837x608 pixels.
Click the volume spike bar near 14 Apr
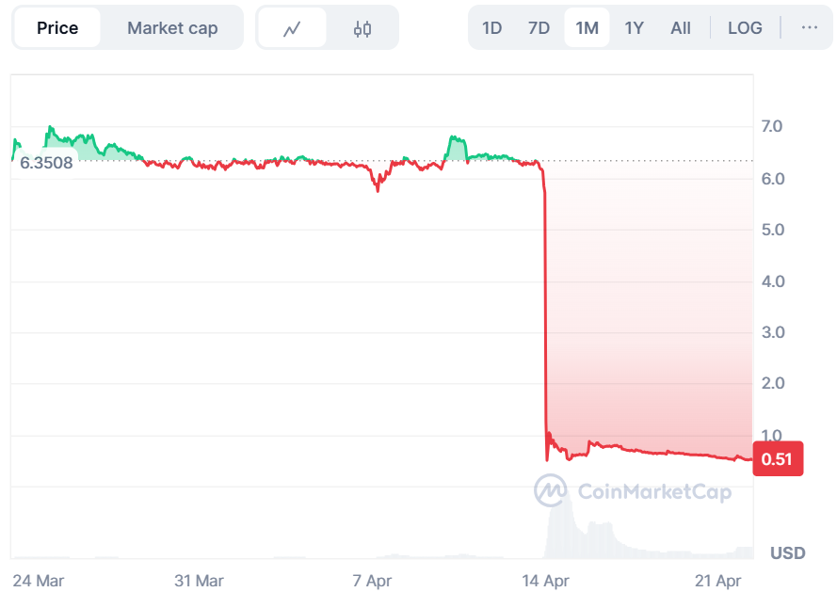click(x=558, y=527)
